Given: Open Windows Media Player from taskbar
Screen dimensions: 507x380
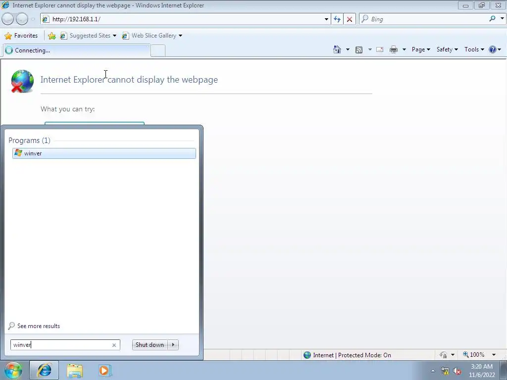Looking at the screenshot, I should (x=104, y=370).
